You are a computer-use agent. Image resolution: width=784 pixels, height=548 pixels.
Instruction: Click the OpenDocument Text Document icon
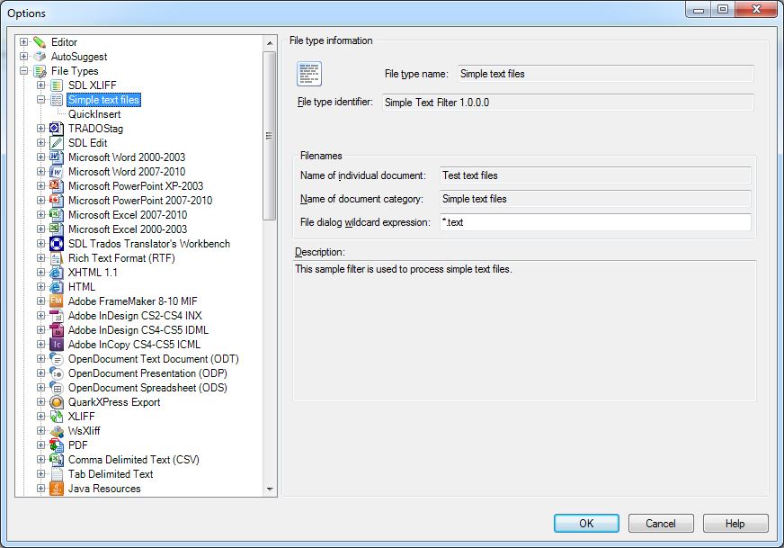click(x=57, y=359)
